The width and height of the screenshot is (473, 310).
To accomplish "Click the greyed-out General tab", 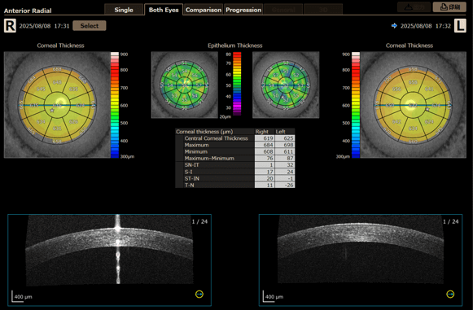I will coord(283,10).
